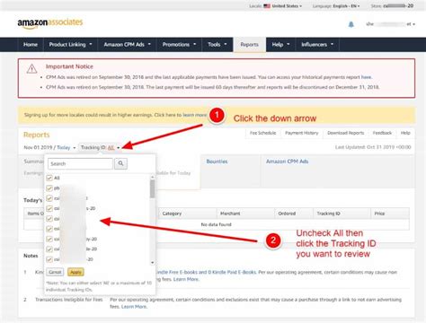Open the Influencers menu
The image size is (426, 323).
[x=317, y=45]
